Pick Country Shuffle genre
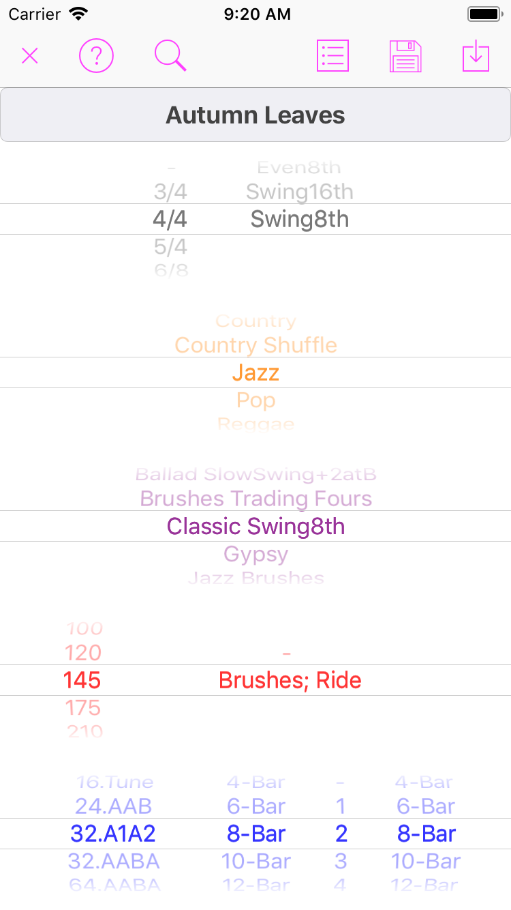The height and width of the screenshot is (910, 511). point(255,345)
